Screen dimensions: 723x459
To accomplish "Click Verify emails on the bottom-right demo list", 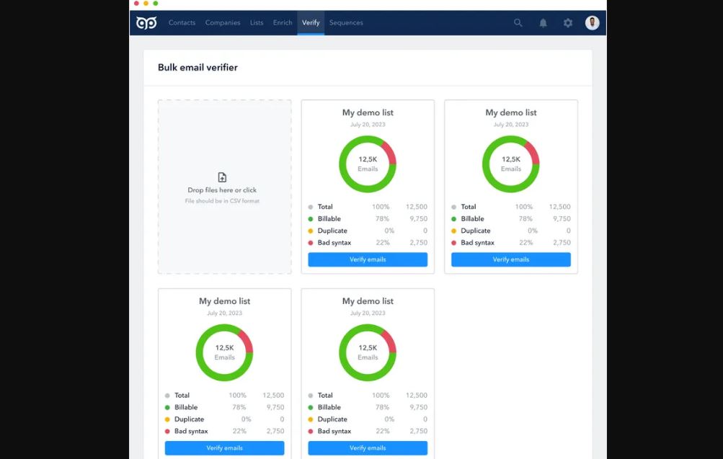I will point(368,447).
